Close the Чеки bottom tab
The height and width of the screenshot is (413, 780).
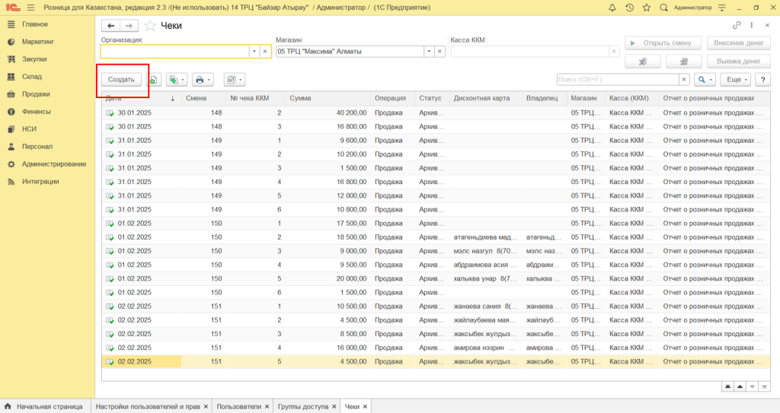[365, 407]
